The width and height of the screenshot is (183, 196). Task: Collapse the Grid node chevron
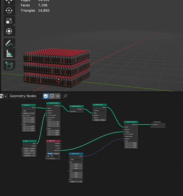tap(24, 141)
